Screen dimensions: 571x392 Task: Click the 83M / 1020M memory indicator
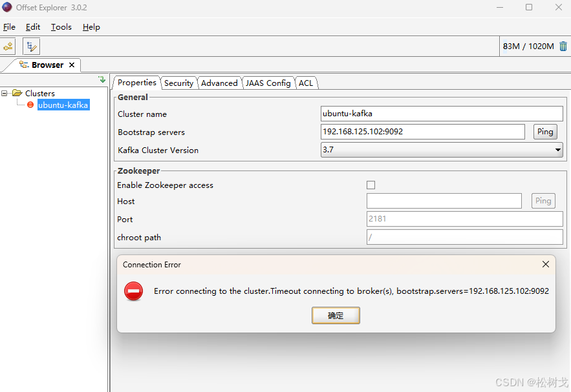(x=528, y=46)
